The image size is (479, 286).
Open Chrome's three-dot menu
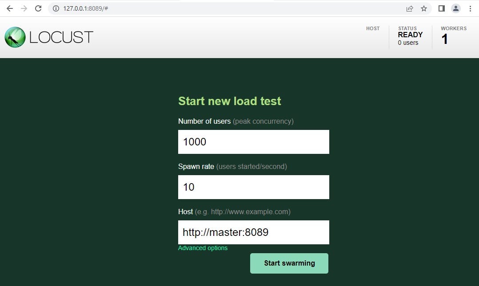click(470, 8)
